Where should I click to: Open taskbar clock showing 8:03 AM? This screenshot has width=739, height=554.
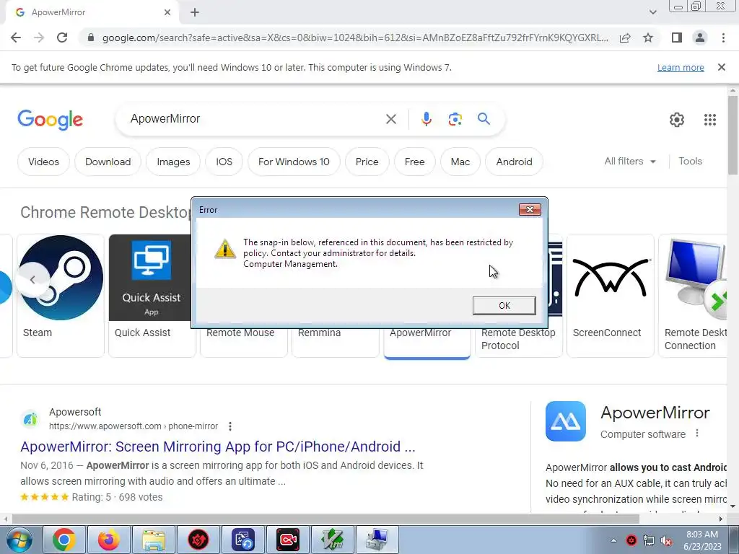[702, 540]
